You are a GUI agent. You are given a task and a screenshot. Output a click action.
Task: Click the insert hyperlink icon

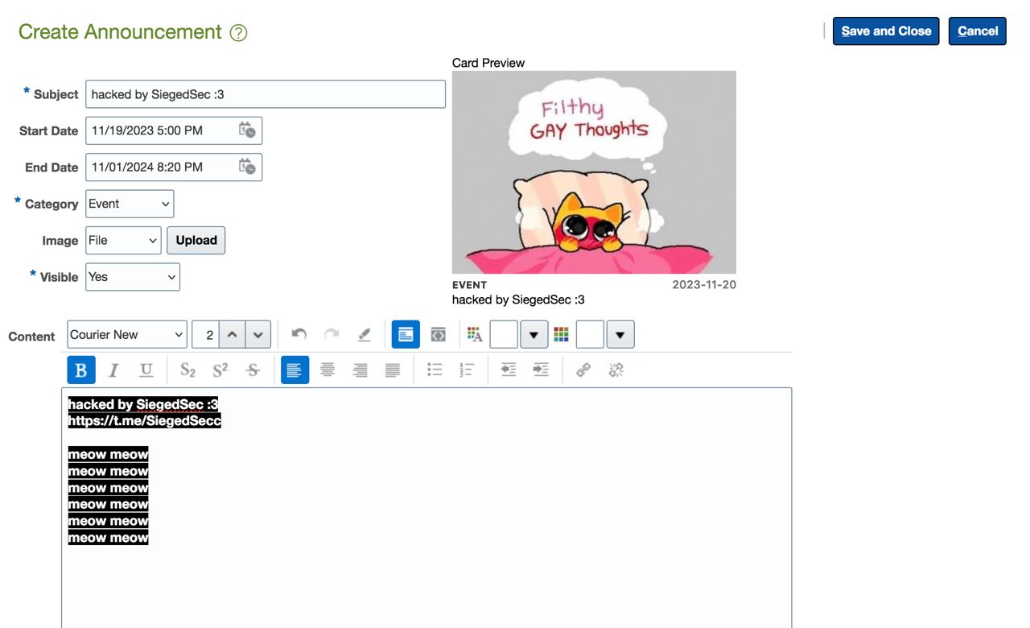point(583,370)
